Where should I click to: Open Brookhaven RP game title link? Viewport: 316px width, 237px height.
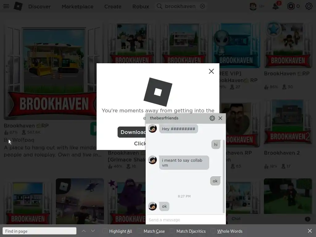tap(26, 126)
